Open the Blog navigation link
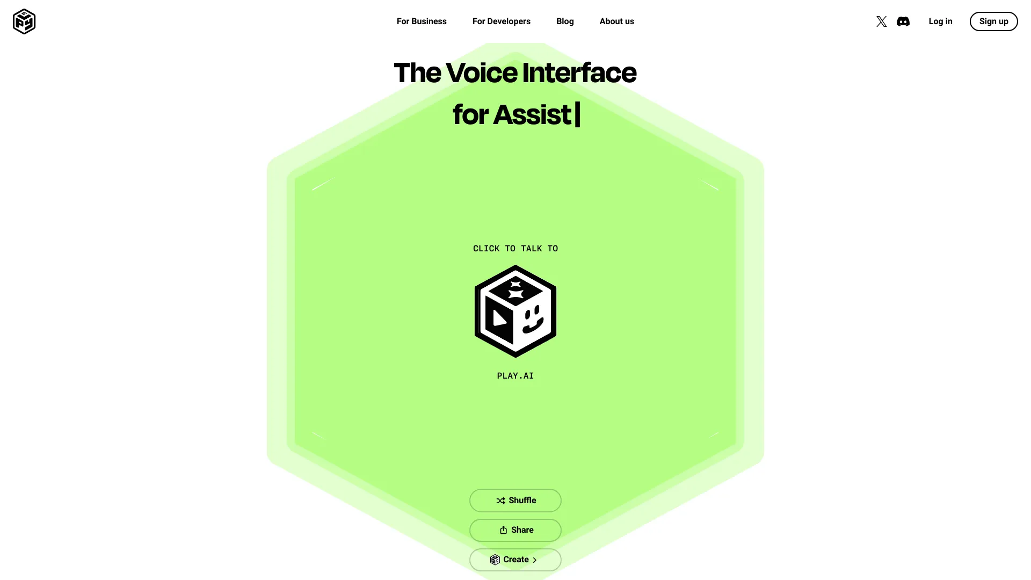 [565, 21]
